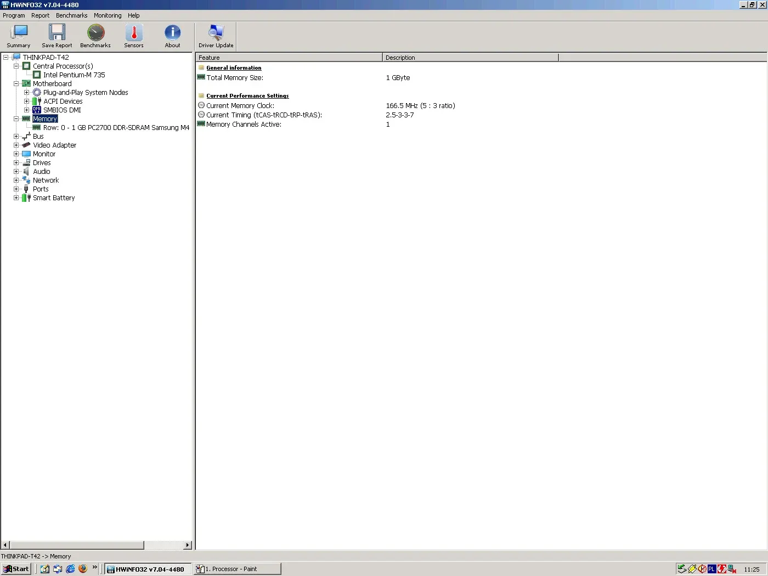Viewport: 768px width, 576px height.
Task: Collapse the Memory branch
Action: coord(16,118)
